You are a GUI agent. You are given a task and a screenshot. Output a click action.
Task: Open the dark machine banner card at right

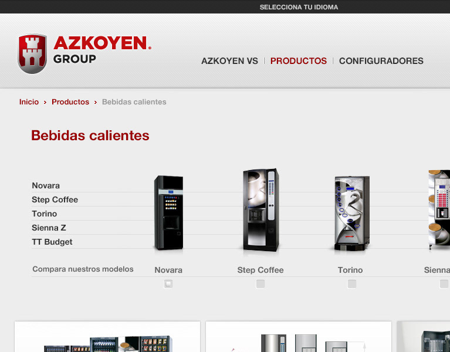(x=424, y=337)
